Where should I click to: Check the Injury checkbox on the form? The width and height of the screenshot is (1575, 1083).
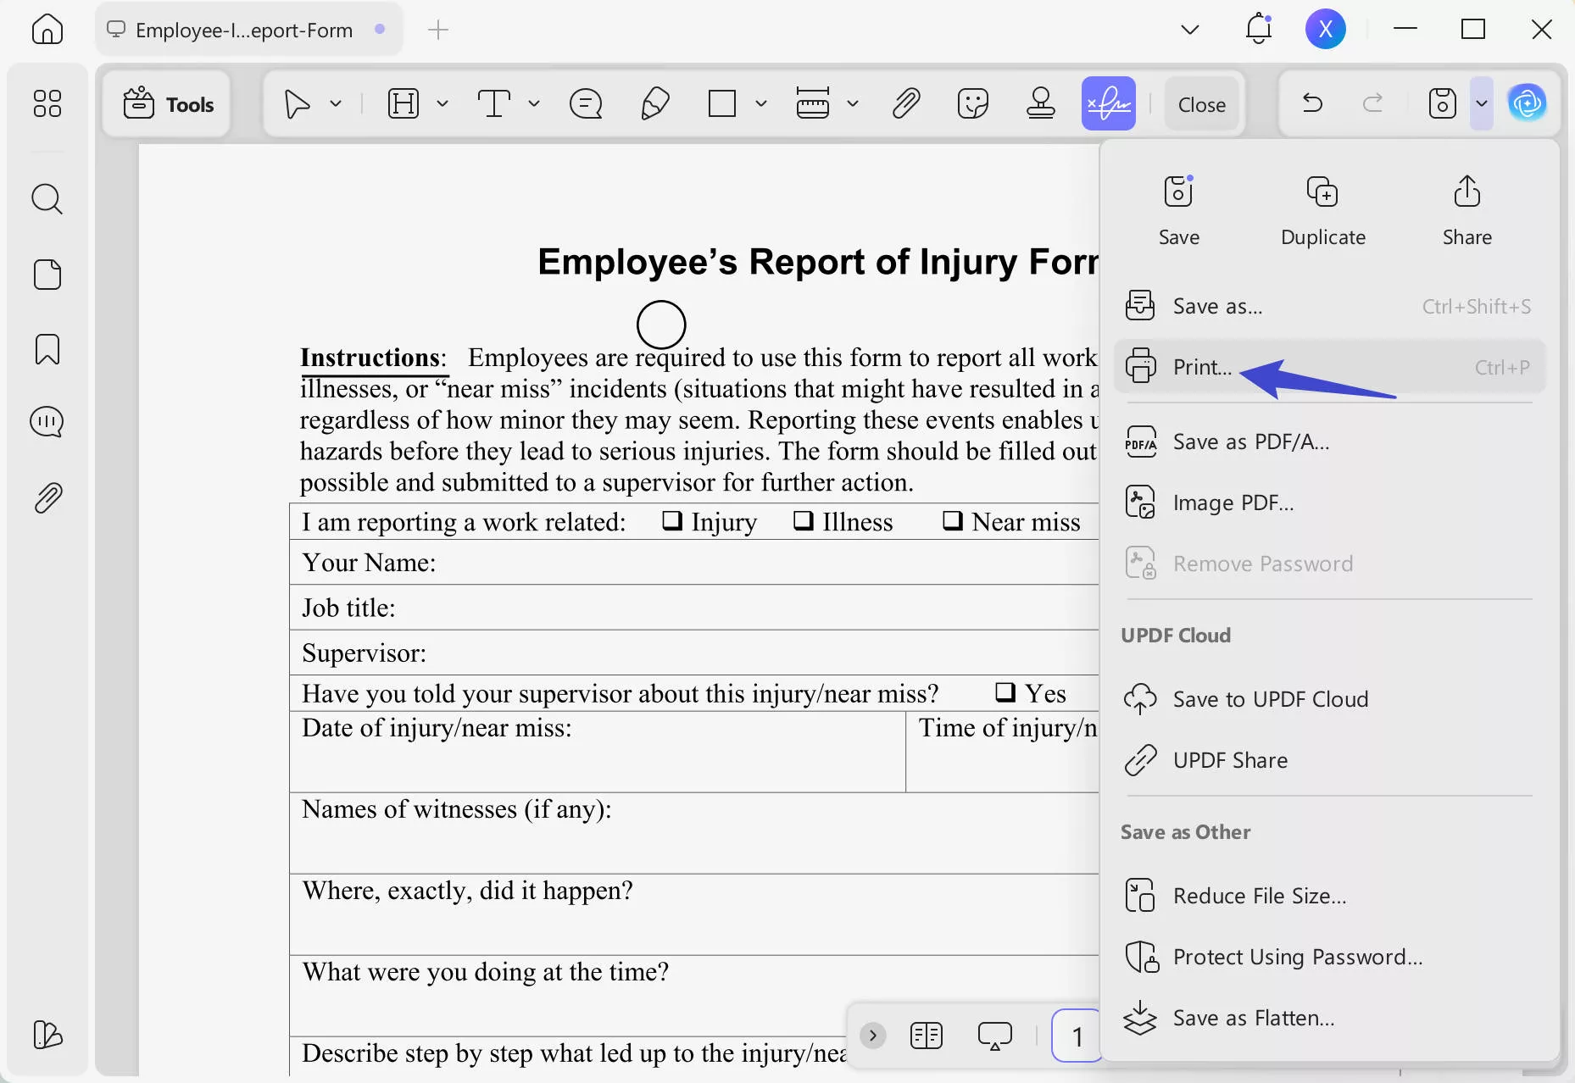coord(671,521)
